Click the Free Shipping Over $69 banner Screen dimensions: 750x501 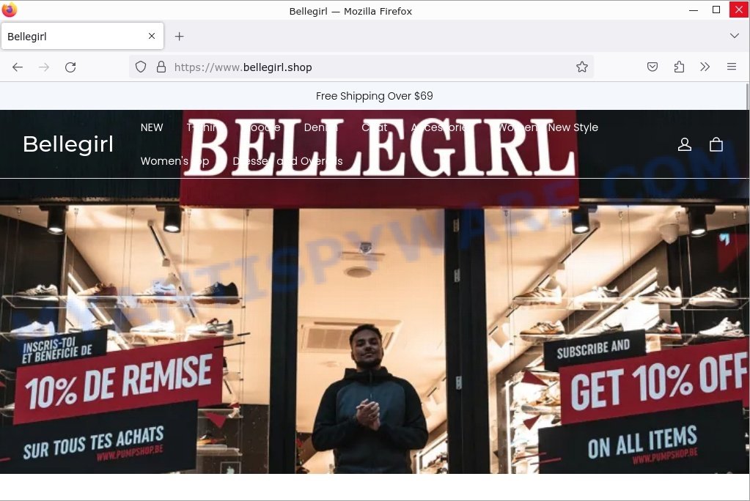coord(374,96)
